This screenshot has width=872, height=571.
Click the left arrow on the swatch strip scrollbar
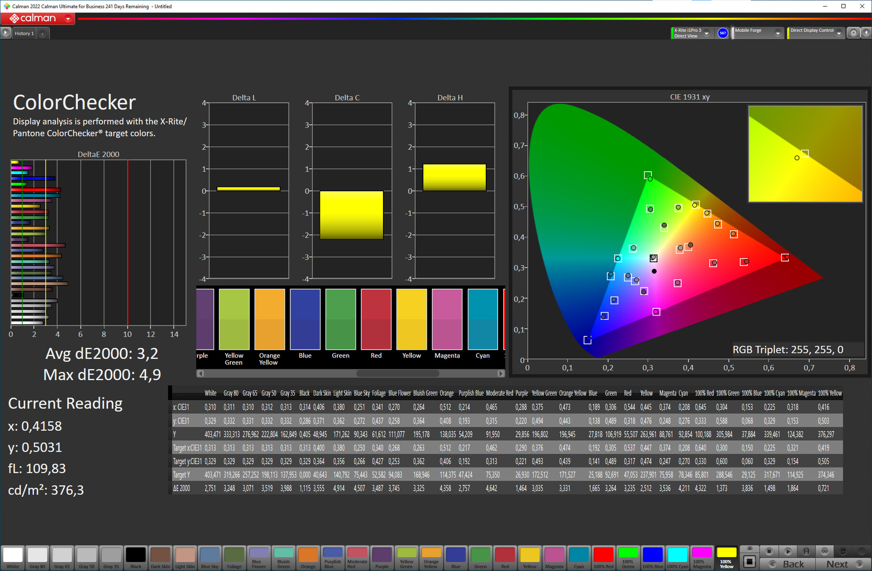click(x=200, y=374)
